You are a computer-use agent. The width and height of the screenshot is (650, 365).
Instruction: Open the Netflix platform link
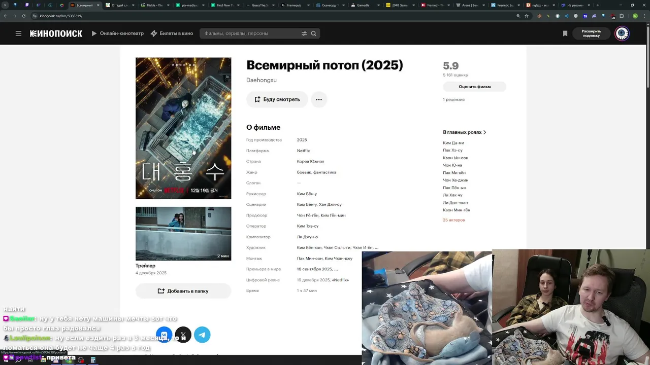coord(303,151)
